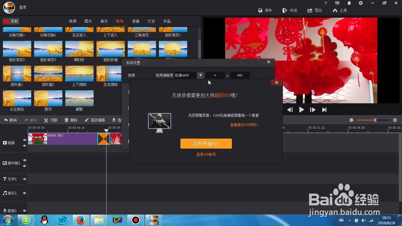Toggle visibility eye of 视频 track
Viewport: 402px width, 226px height.
coord(25,140)
